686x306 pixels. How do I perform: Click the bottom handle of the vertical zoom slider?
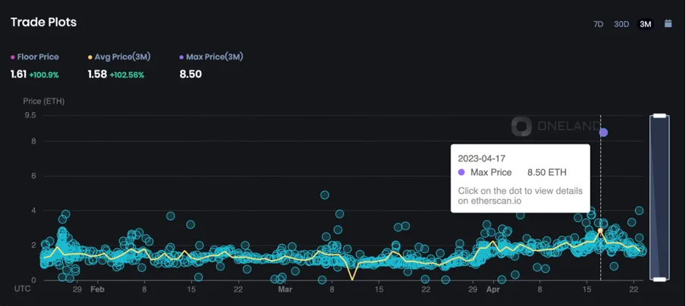(x=659, y=279)
